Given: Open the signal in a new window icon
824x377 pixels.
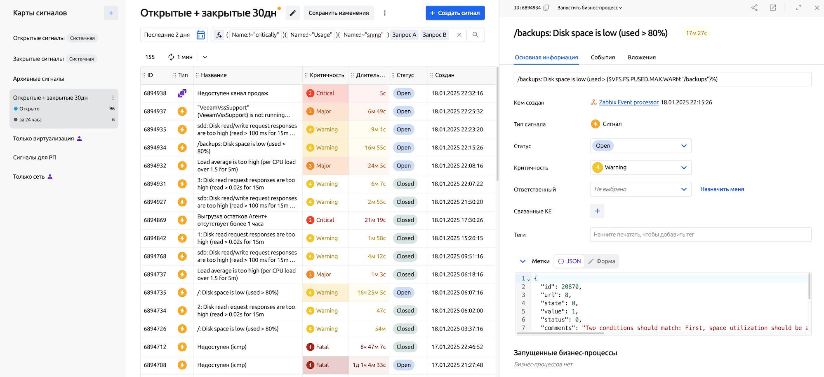Looking at the screenshot, I should 773,8.
